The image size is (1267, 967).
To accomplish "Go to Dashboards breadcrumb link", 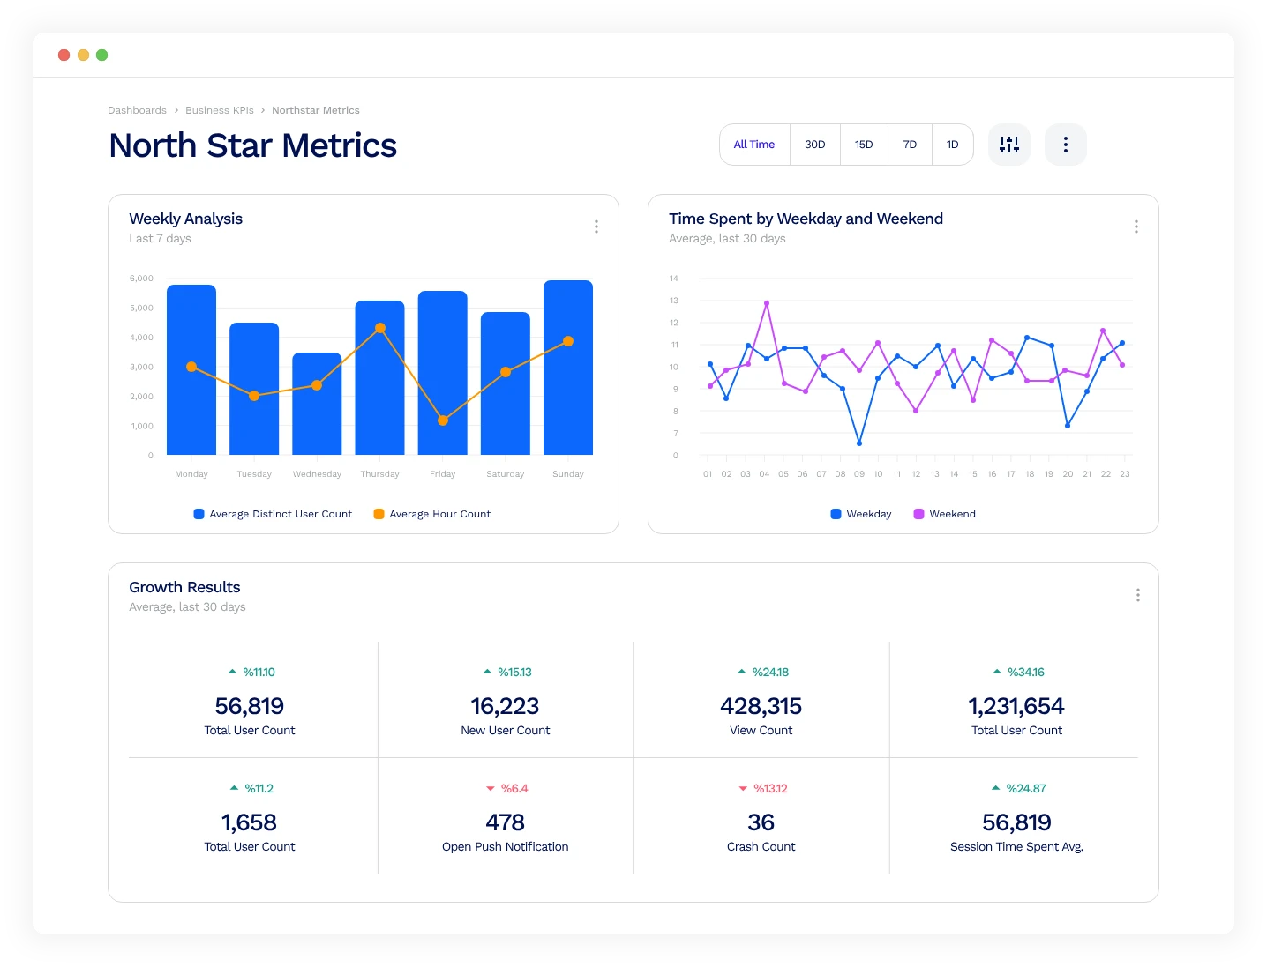I will point(137,110).
